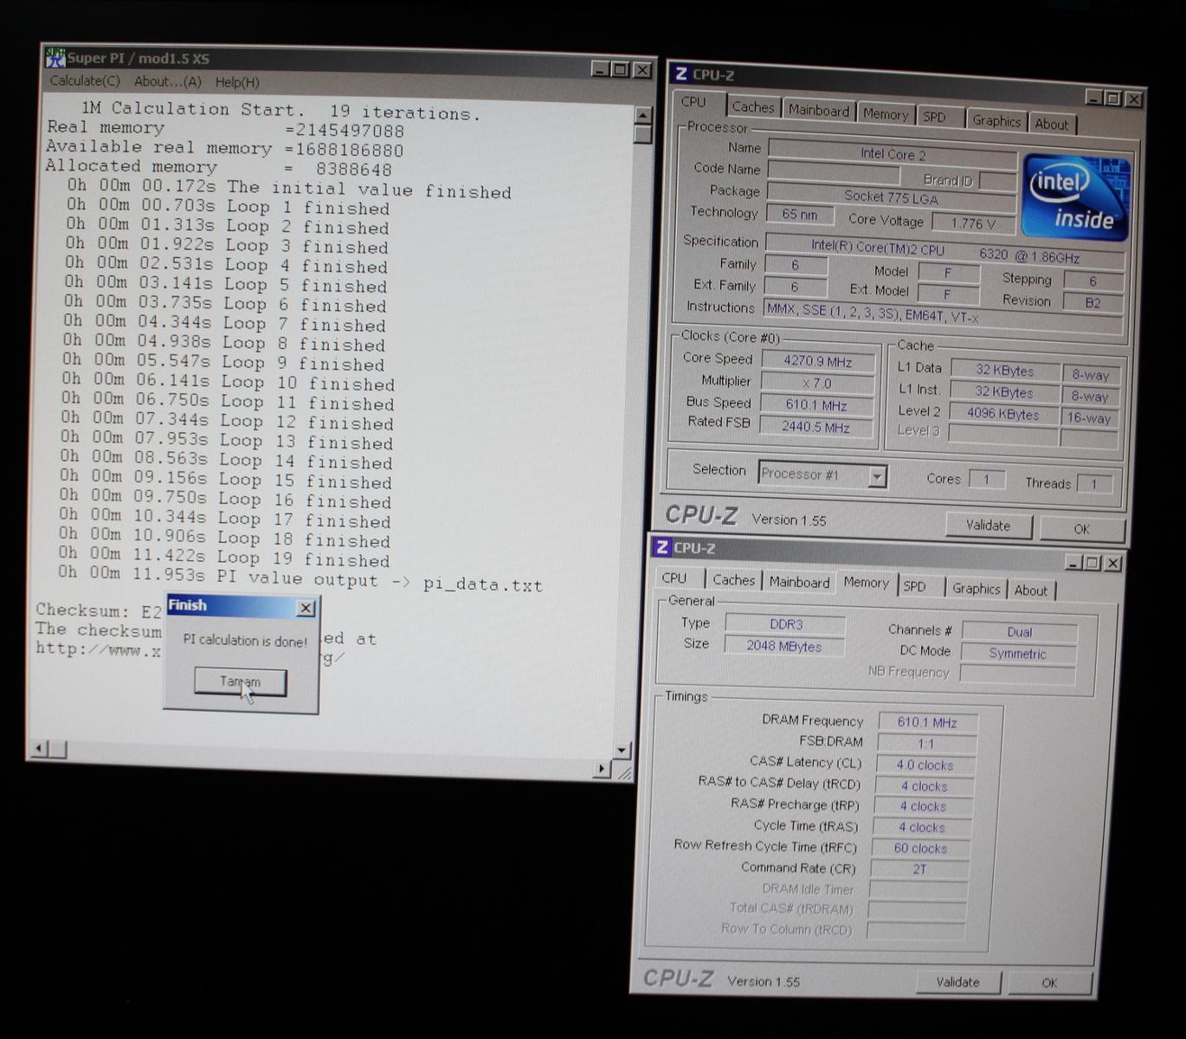Screen dimensions: 1186x1039
Task: Click the Rated FSB value 2440.5 MHz
Action: pos(816,427)
